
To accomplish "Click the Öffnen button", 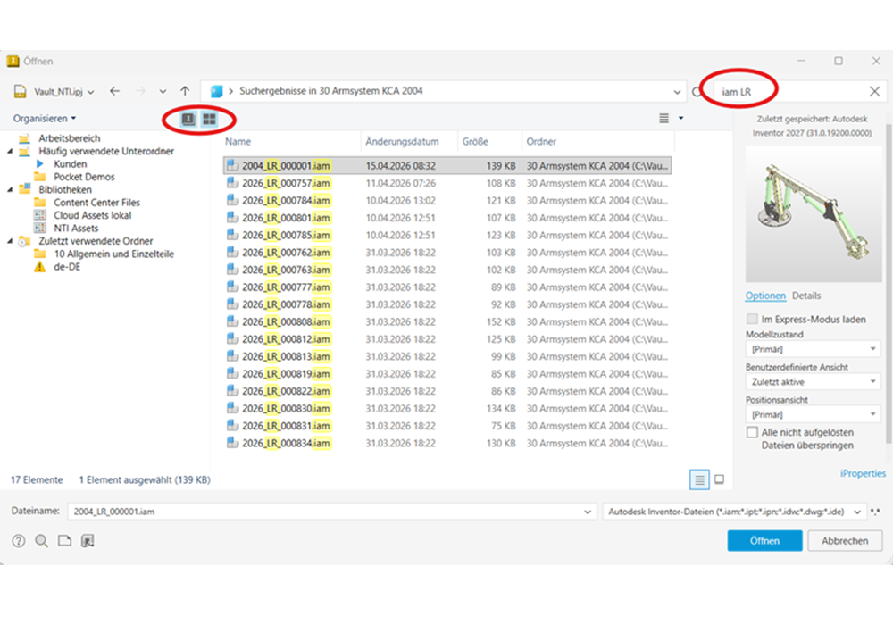I will coord(764,540).
